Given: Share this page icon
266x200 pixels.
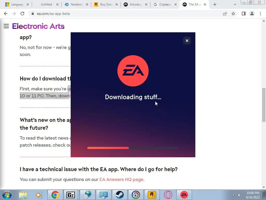Looking at the screenshot, I should pos(225,14).
